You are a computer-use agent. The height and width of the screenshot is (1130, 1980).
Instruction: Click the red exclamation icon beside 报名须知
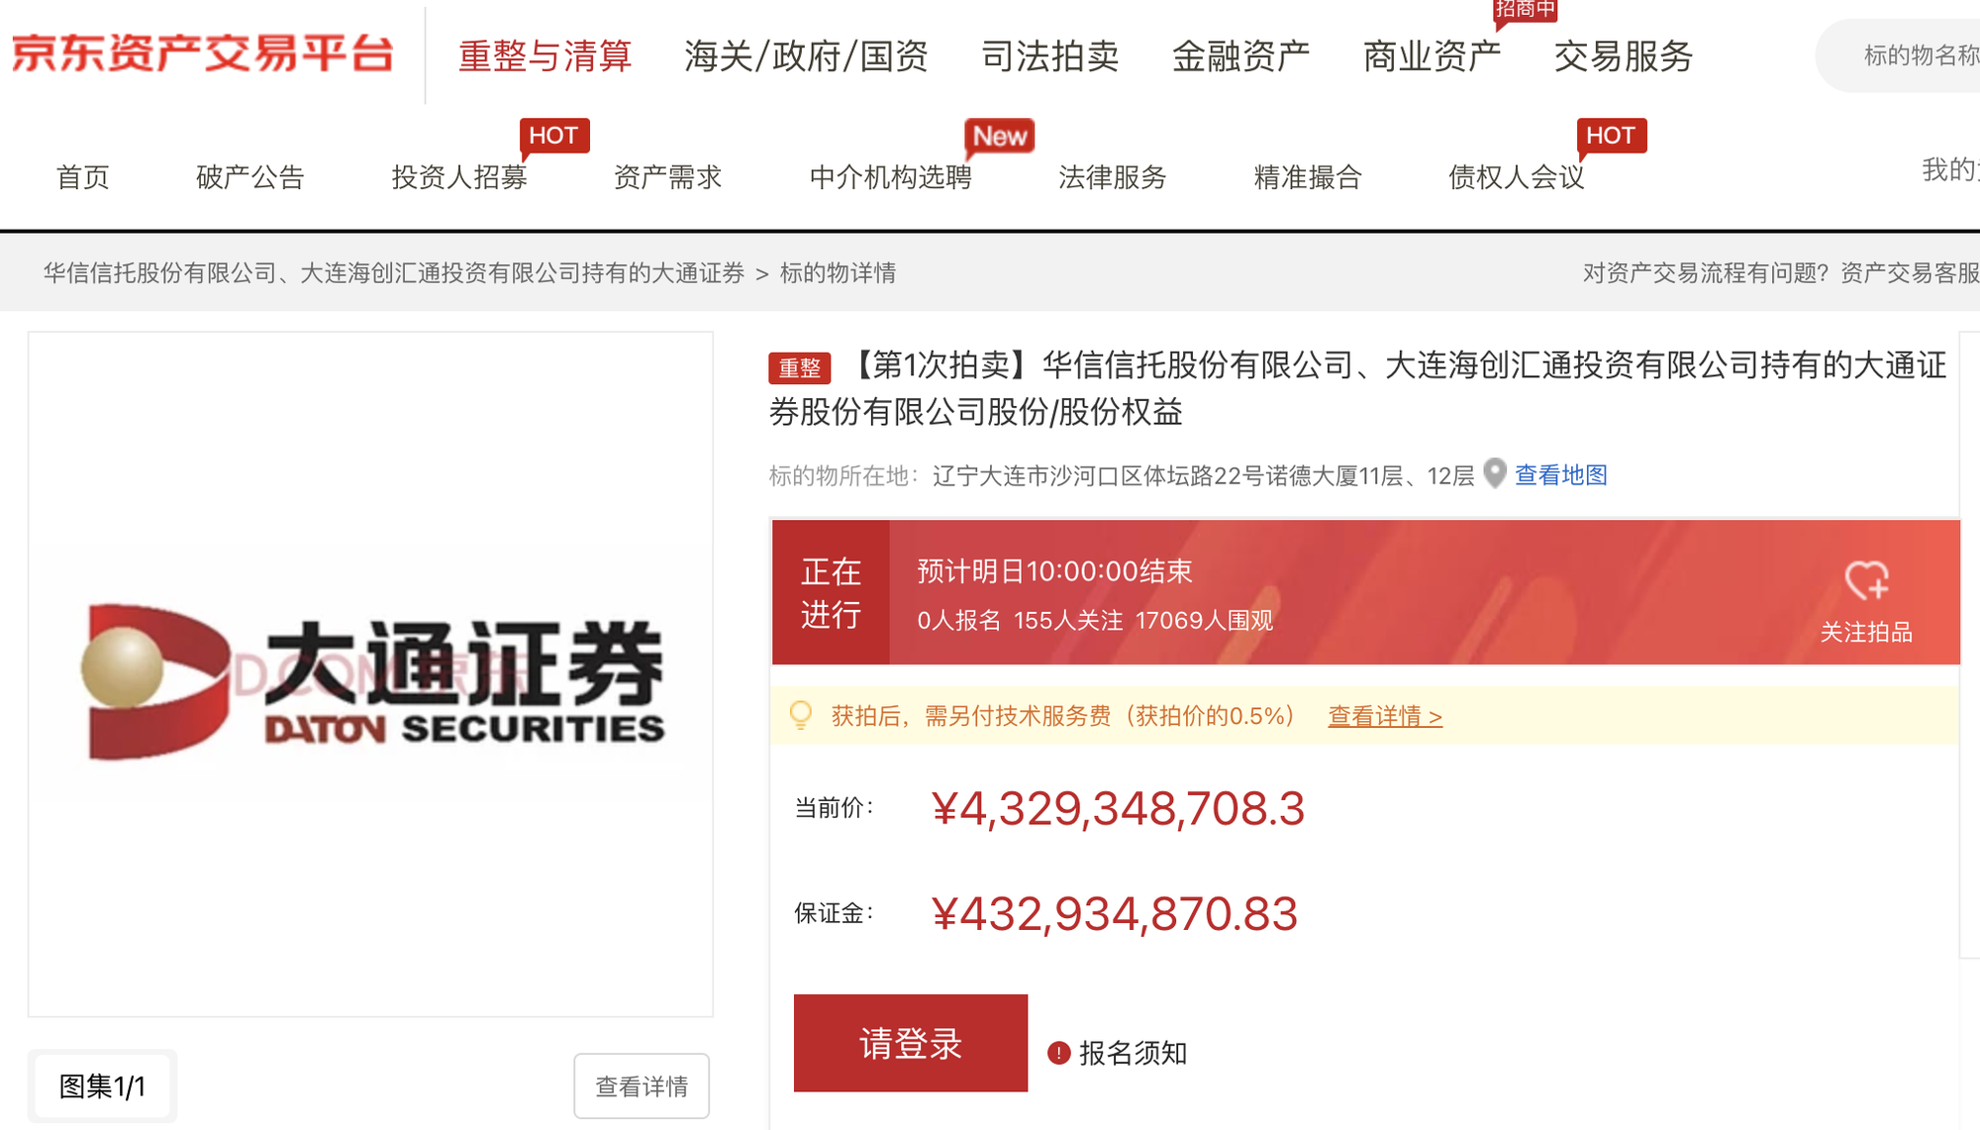click(x=1058, y=1053)
